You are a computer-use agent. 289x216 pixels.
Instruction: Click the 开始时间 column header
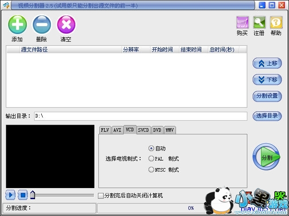tap(165, 50)
